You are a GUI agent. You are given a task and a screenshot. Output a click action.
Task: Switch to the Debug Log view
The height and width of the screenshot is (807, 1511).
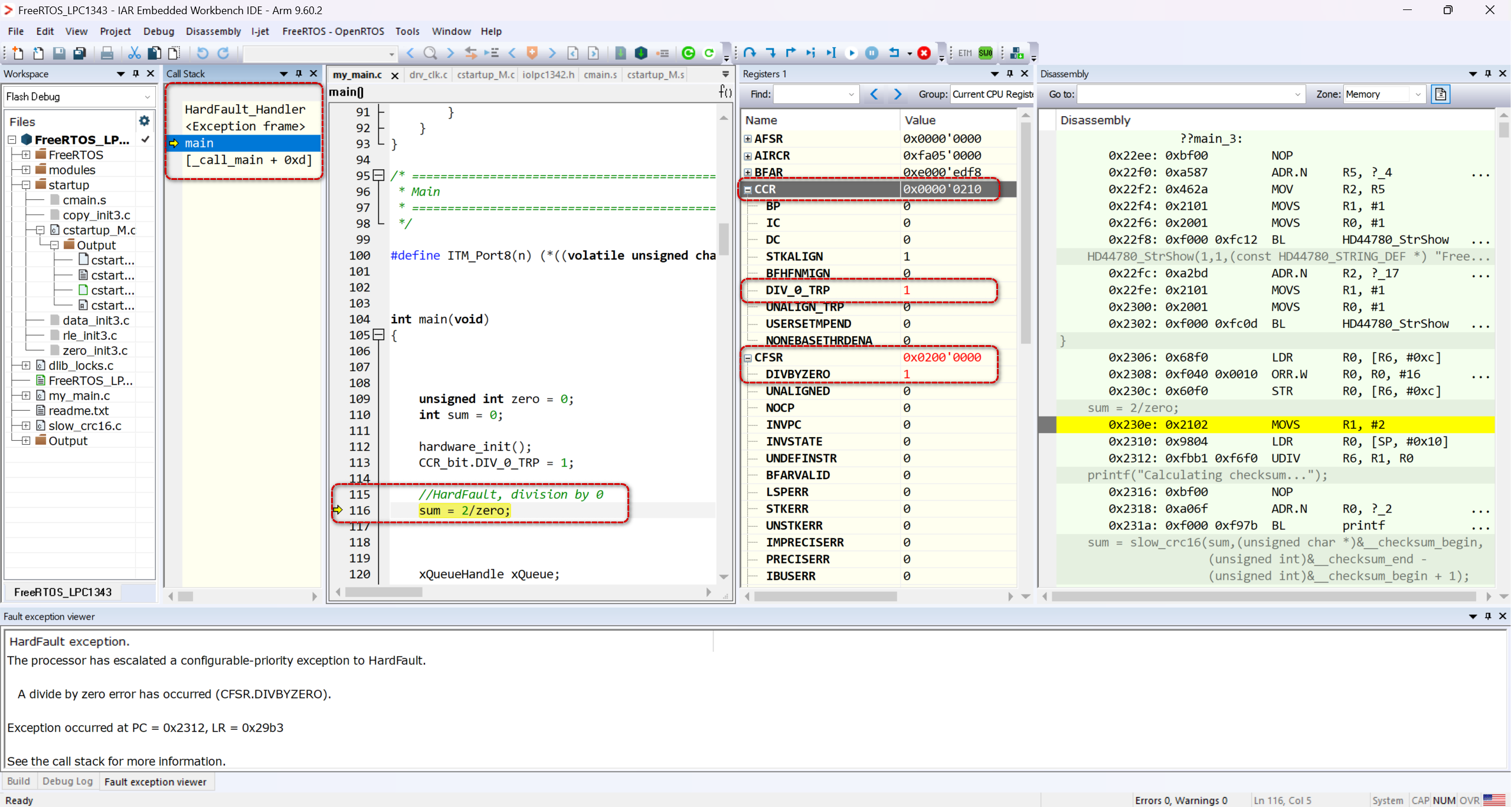pyautogui.click(x=67, y=781)
